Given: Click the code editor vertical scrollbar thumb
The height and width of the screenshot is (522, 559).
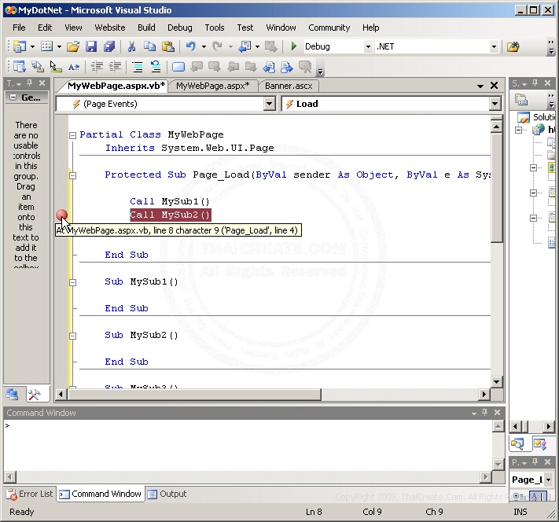Looking at the screenshot, I should pyautogui.click(x=497, y=188).
